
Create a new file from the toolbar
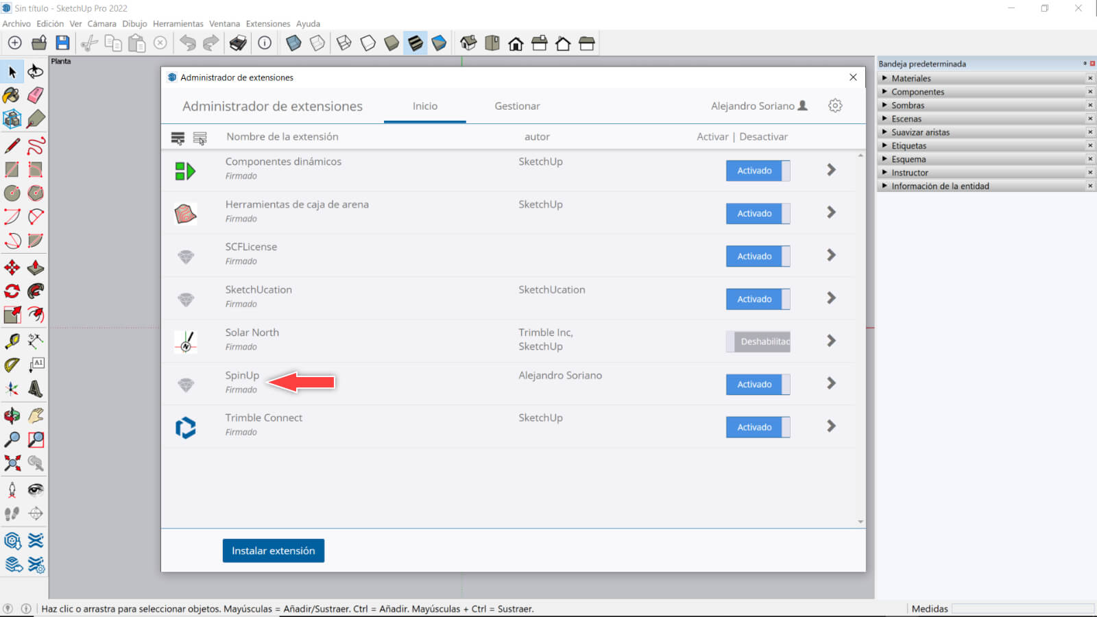(14, 43)
